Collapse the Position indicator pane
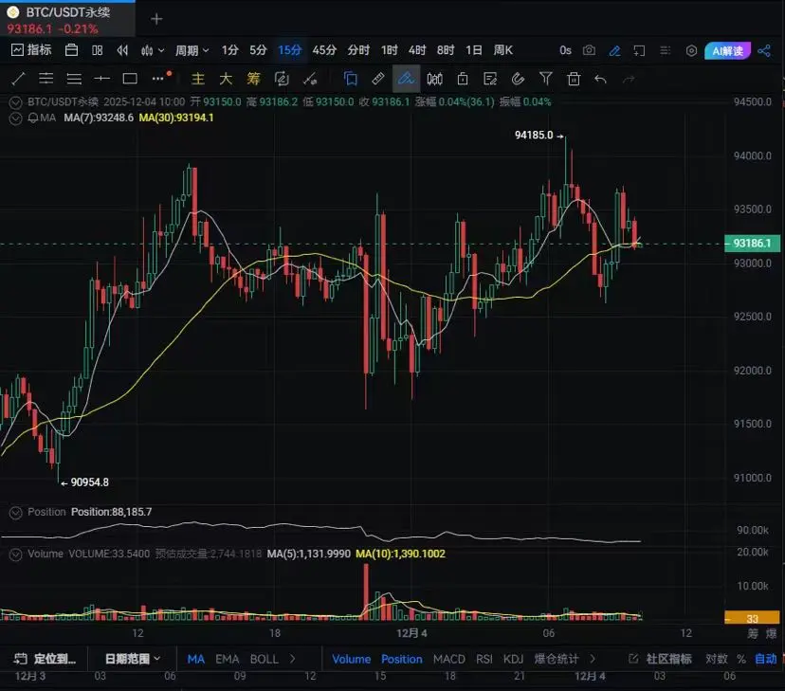785x691 pixels. coord(15,513)
